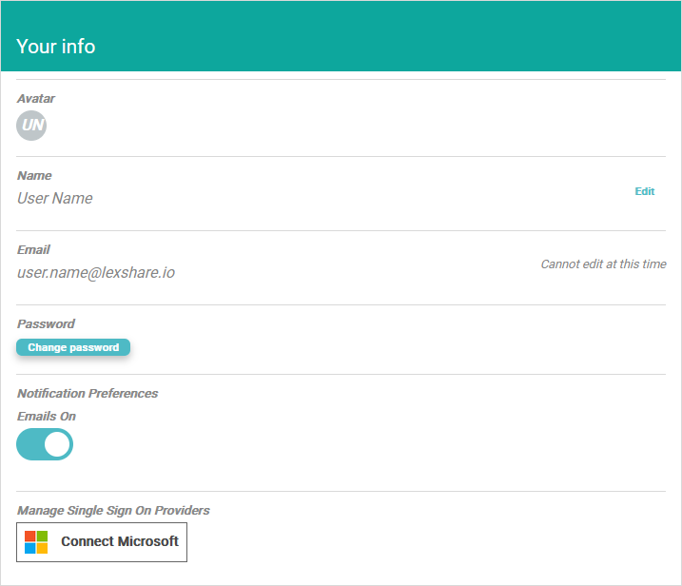Click the Notification Preferences heading
The image size is (682, 586).
tap(88, 393)
